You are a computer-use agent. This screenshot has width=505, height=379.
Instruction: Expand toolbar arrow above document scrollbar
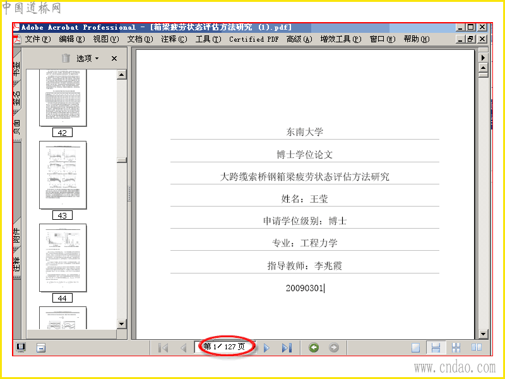[x=483, y=57]
